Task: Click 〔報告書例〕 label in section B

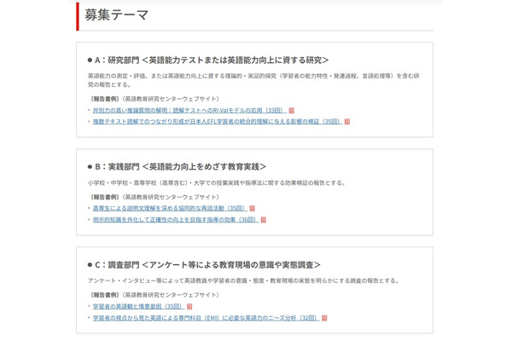Action: click(x=104, y=197)
